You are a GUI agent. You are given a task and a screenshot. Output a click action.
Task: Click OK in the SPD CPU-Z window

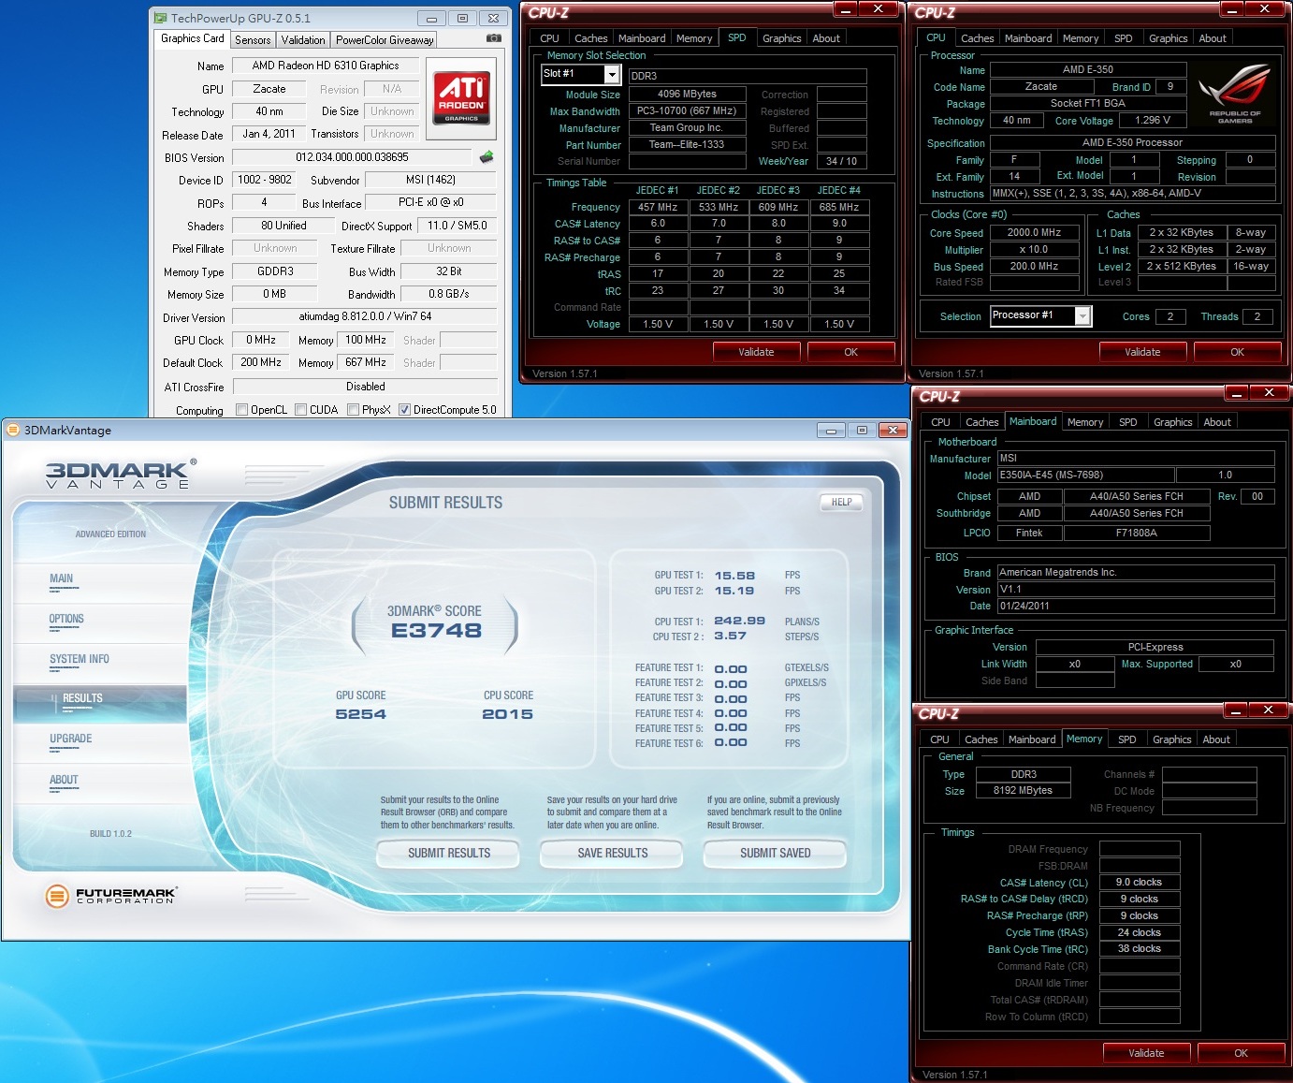pos(850,352)
